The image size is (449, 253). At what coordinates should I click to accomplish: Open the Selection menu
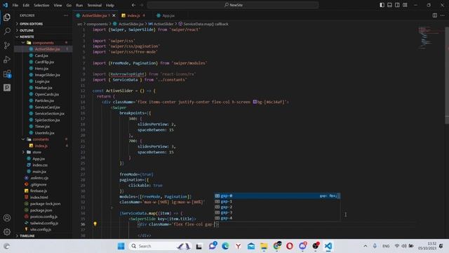(41, 5)
